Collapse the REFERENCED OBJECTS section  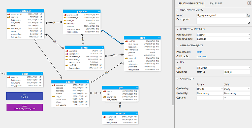178,46
